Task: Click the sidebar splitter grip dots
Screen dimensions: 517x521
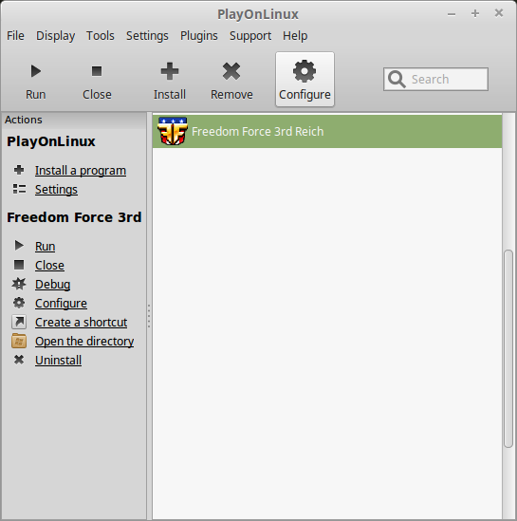Action: [149, 316]
